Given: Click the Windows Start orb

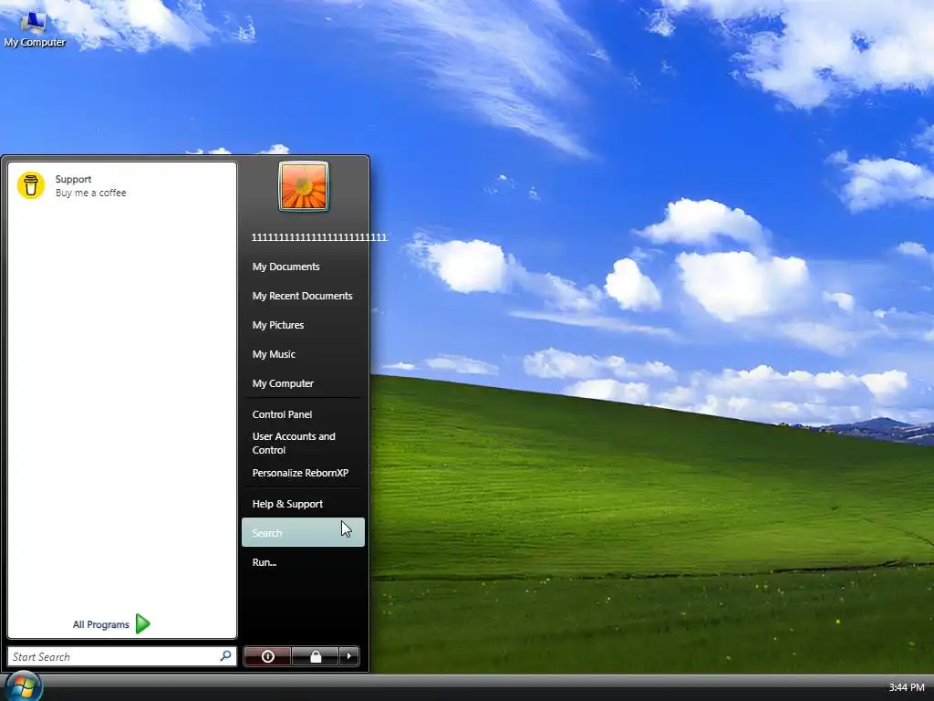Looking at the screenshot, I should tap(23, 685).
